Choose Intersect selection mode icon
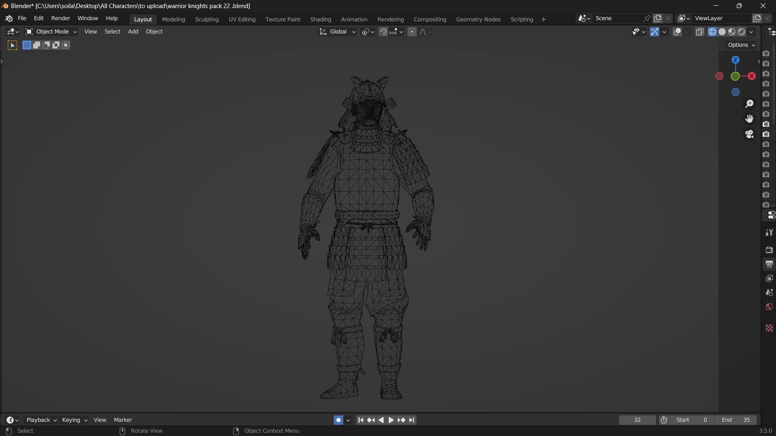 [66, 45]
